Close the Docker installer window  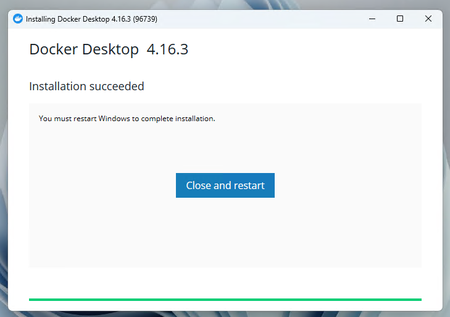(428, 19)
